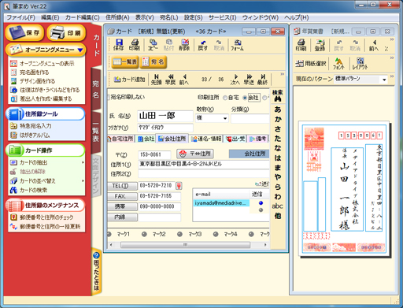The height and width of the screenshot is (308, 403).
Task: Click the 用紙選択 paper selection icon
Action: click(x=311, y=64)
